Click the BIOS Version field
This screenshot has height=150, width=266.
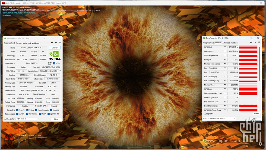(x=32, y=63)
